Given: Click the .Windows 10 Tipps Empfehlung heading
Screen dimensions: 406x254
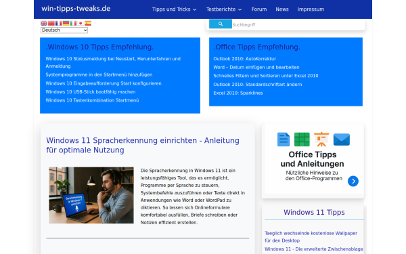Looking at the screenshot, I should pyautogui.click(x=99, y=47).
